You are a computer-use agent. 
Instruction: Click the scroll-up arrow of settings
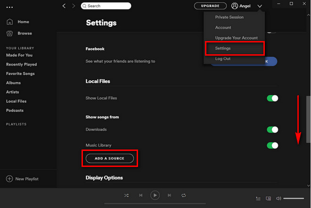308,15
